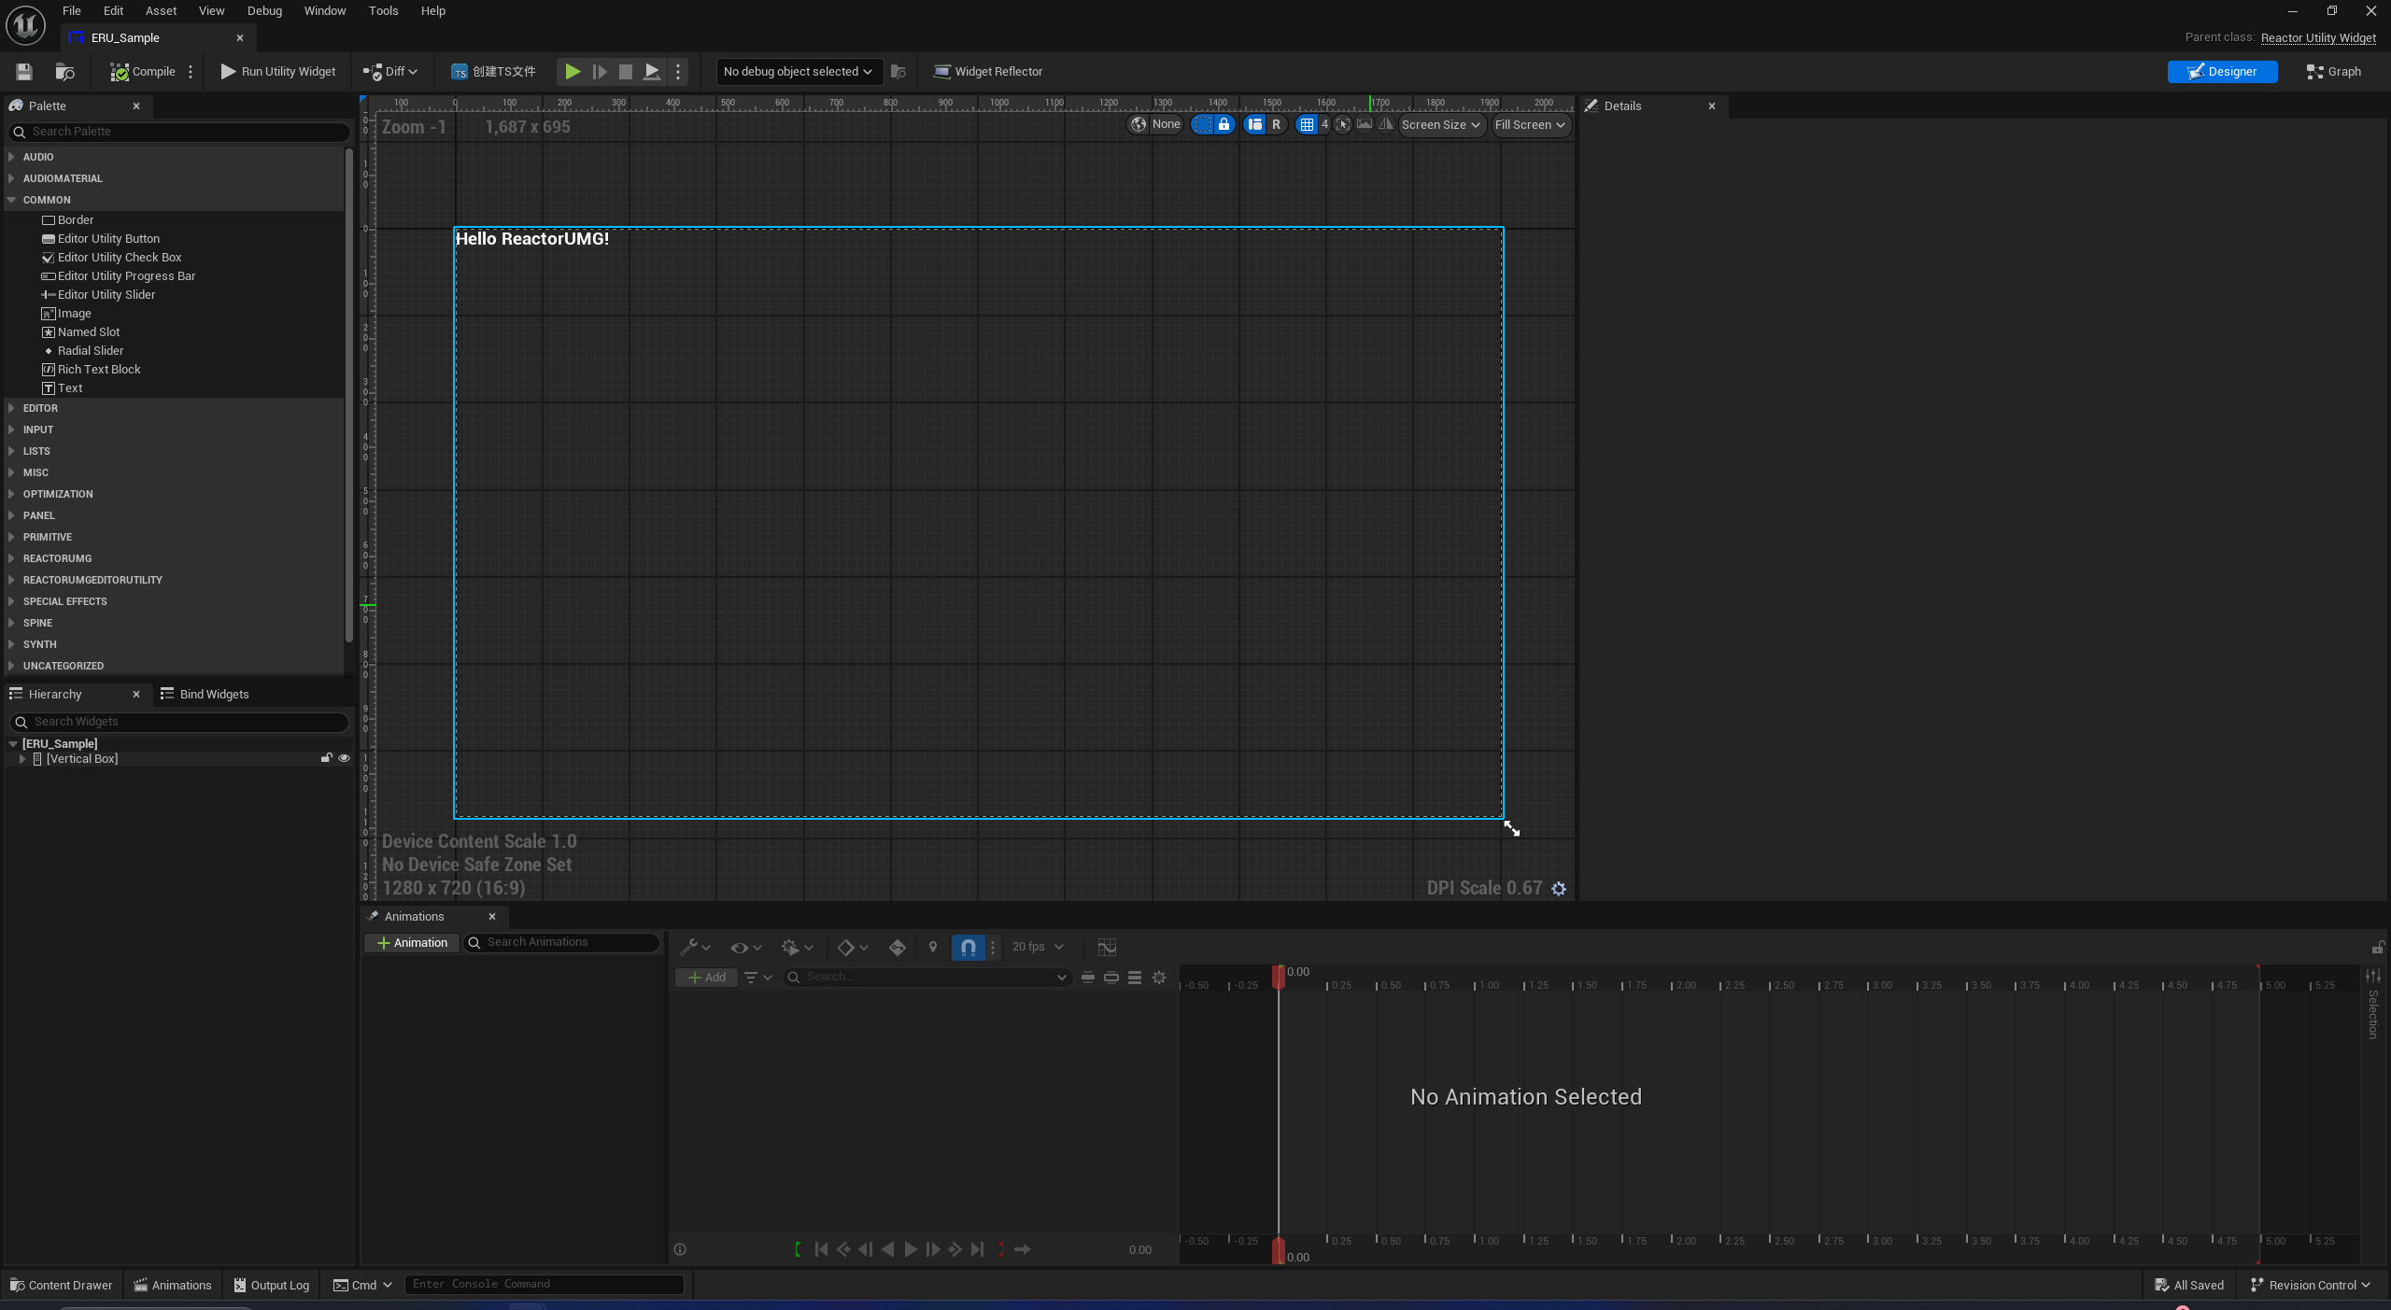Open DPI Scale settings gear
The height and width of the screenshot is (1310, 2391).
[x=1559, y=889]
